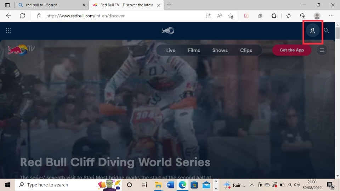Activate Read aloud icon
The height and width of the screenshot is (191, 340).
tap(219, 16)
